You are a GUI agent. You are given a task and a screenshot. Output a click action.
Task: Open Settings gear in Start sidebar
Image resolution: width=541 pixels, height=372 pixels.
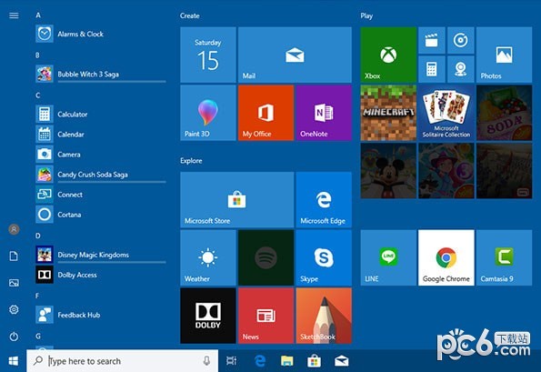14,309
